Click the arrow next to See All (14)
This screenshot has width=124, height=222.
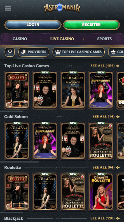coord(118,117)
